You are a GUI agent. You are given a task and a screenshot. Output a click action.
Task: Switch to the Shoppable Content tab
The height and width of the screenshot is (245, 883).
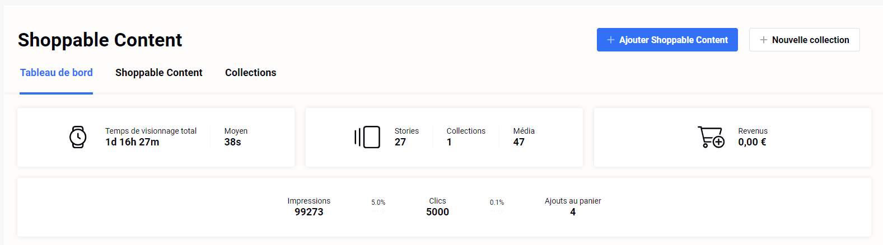click(x=159, y=73)
